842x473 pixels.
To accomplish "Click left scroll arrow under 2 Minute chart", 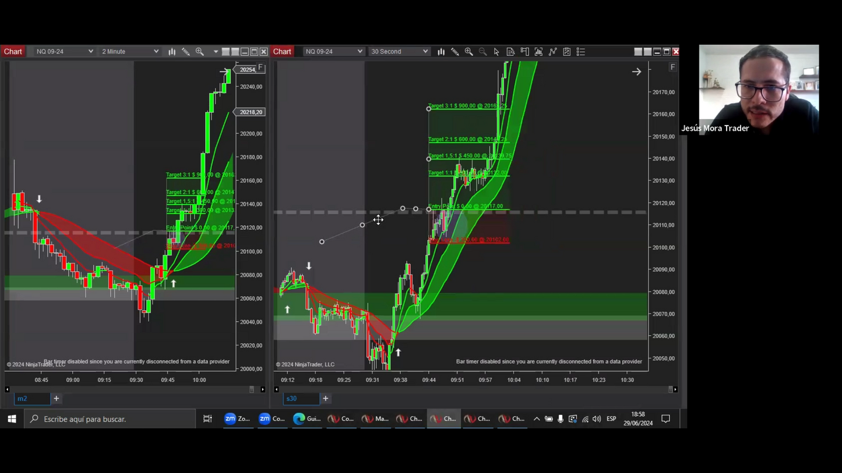I will (x=7, y=389).
